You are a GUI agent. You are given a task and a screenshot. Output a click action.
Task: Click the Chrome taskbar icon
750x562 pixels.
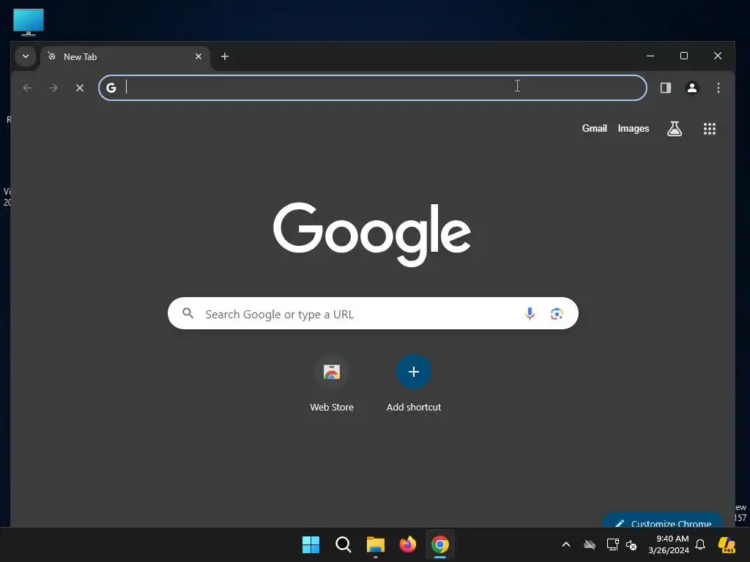click(x=440, y=544)
